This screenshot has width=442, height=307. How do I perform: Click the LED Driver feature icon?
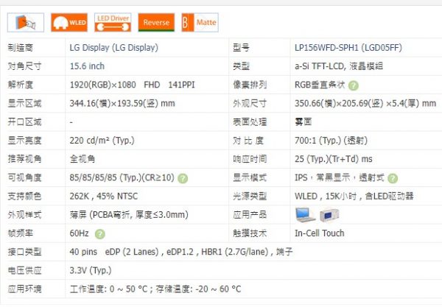pyautogui.click(x=113, y=23)
